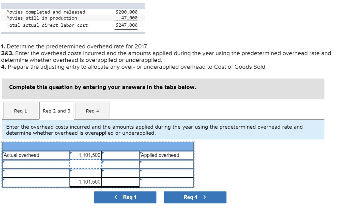The width and height of the screenshot is (338, 211).
Task: Select the 1,101,500 cell beside Actual overhead
Action: click(86, 155)
